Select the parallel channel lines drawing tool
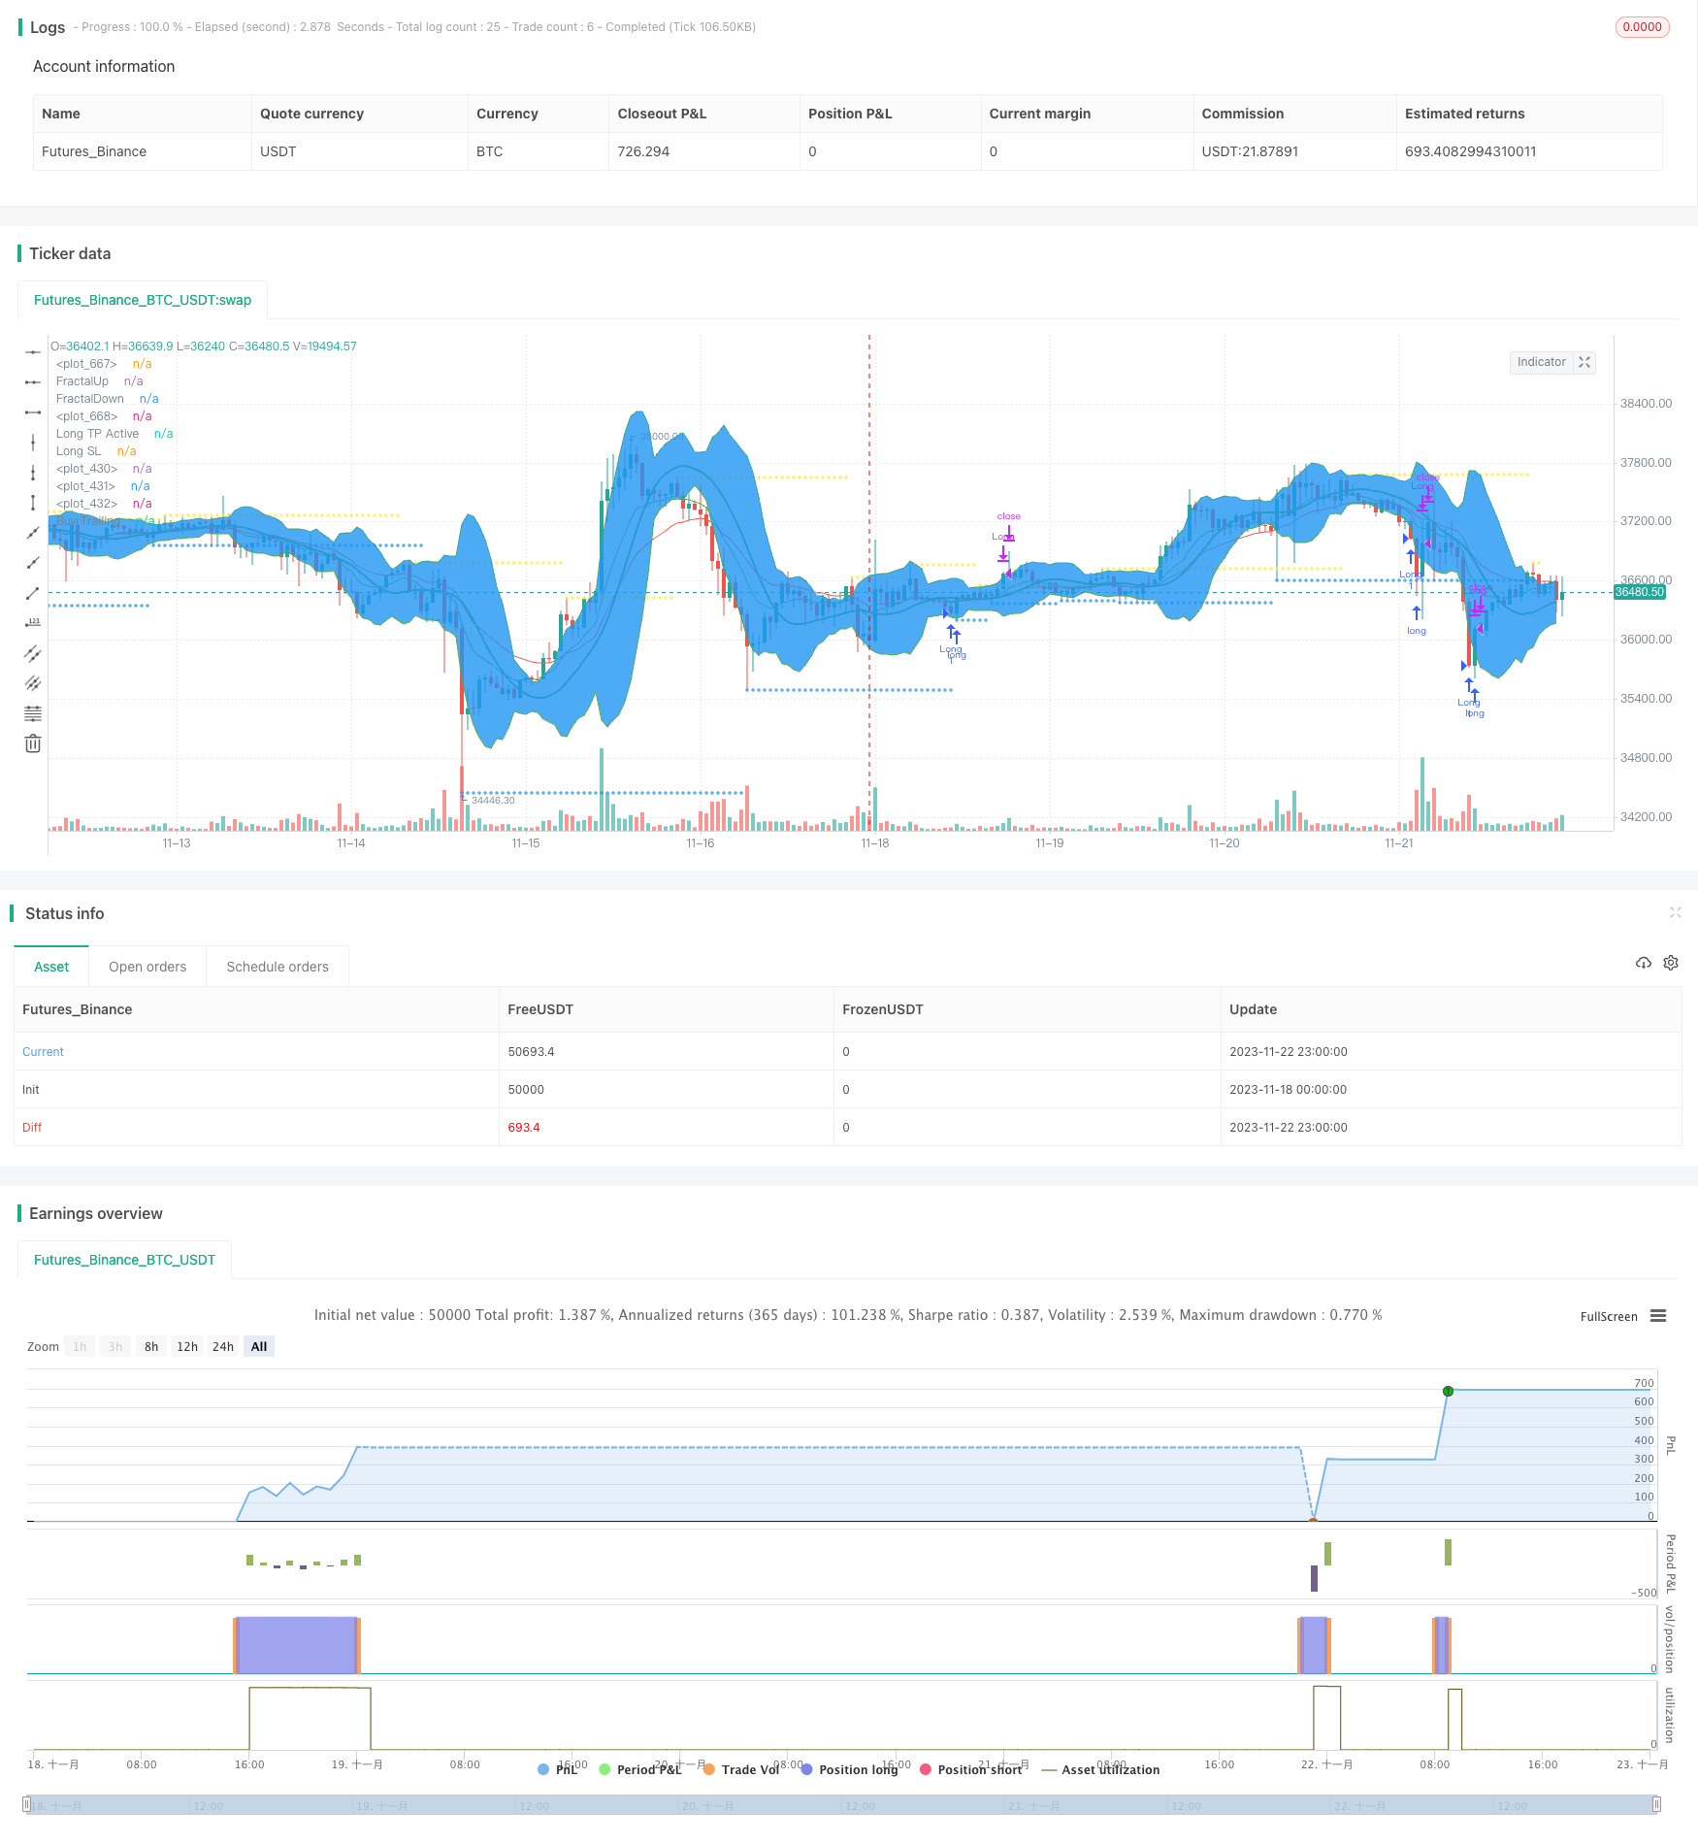1698x1844 pixels. click(x=33, y=653)
